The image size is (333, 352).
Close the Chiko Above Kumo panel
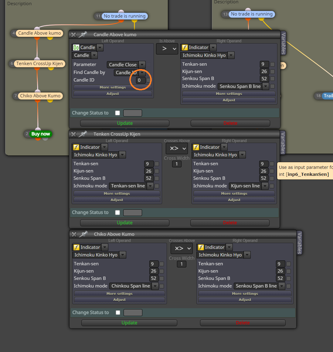pyautogui.click(x=74, y=234)
